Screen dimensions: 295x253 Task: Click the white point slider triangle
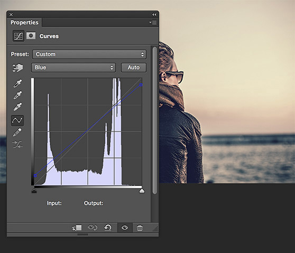click(x=142, y=191)
